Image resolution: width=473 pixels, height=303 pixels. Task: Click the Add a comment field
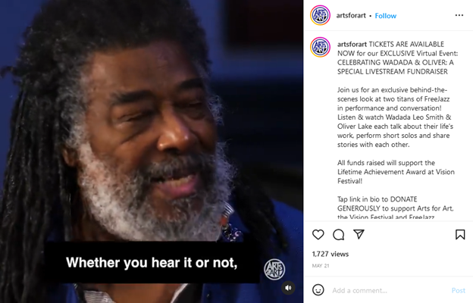coord(389,290)
